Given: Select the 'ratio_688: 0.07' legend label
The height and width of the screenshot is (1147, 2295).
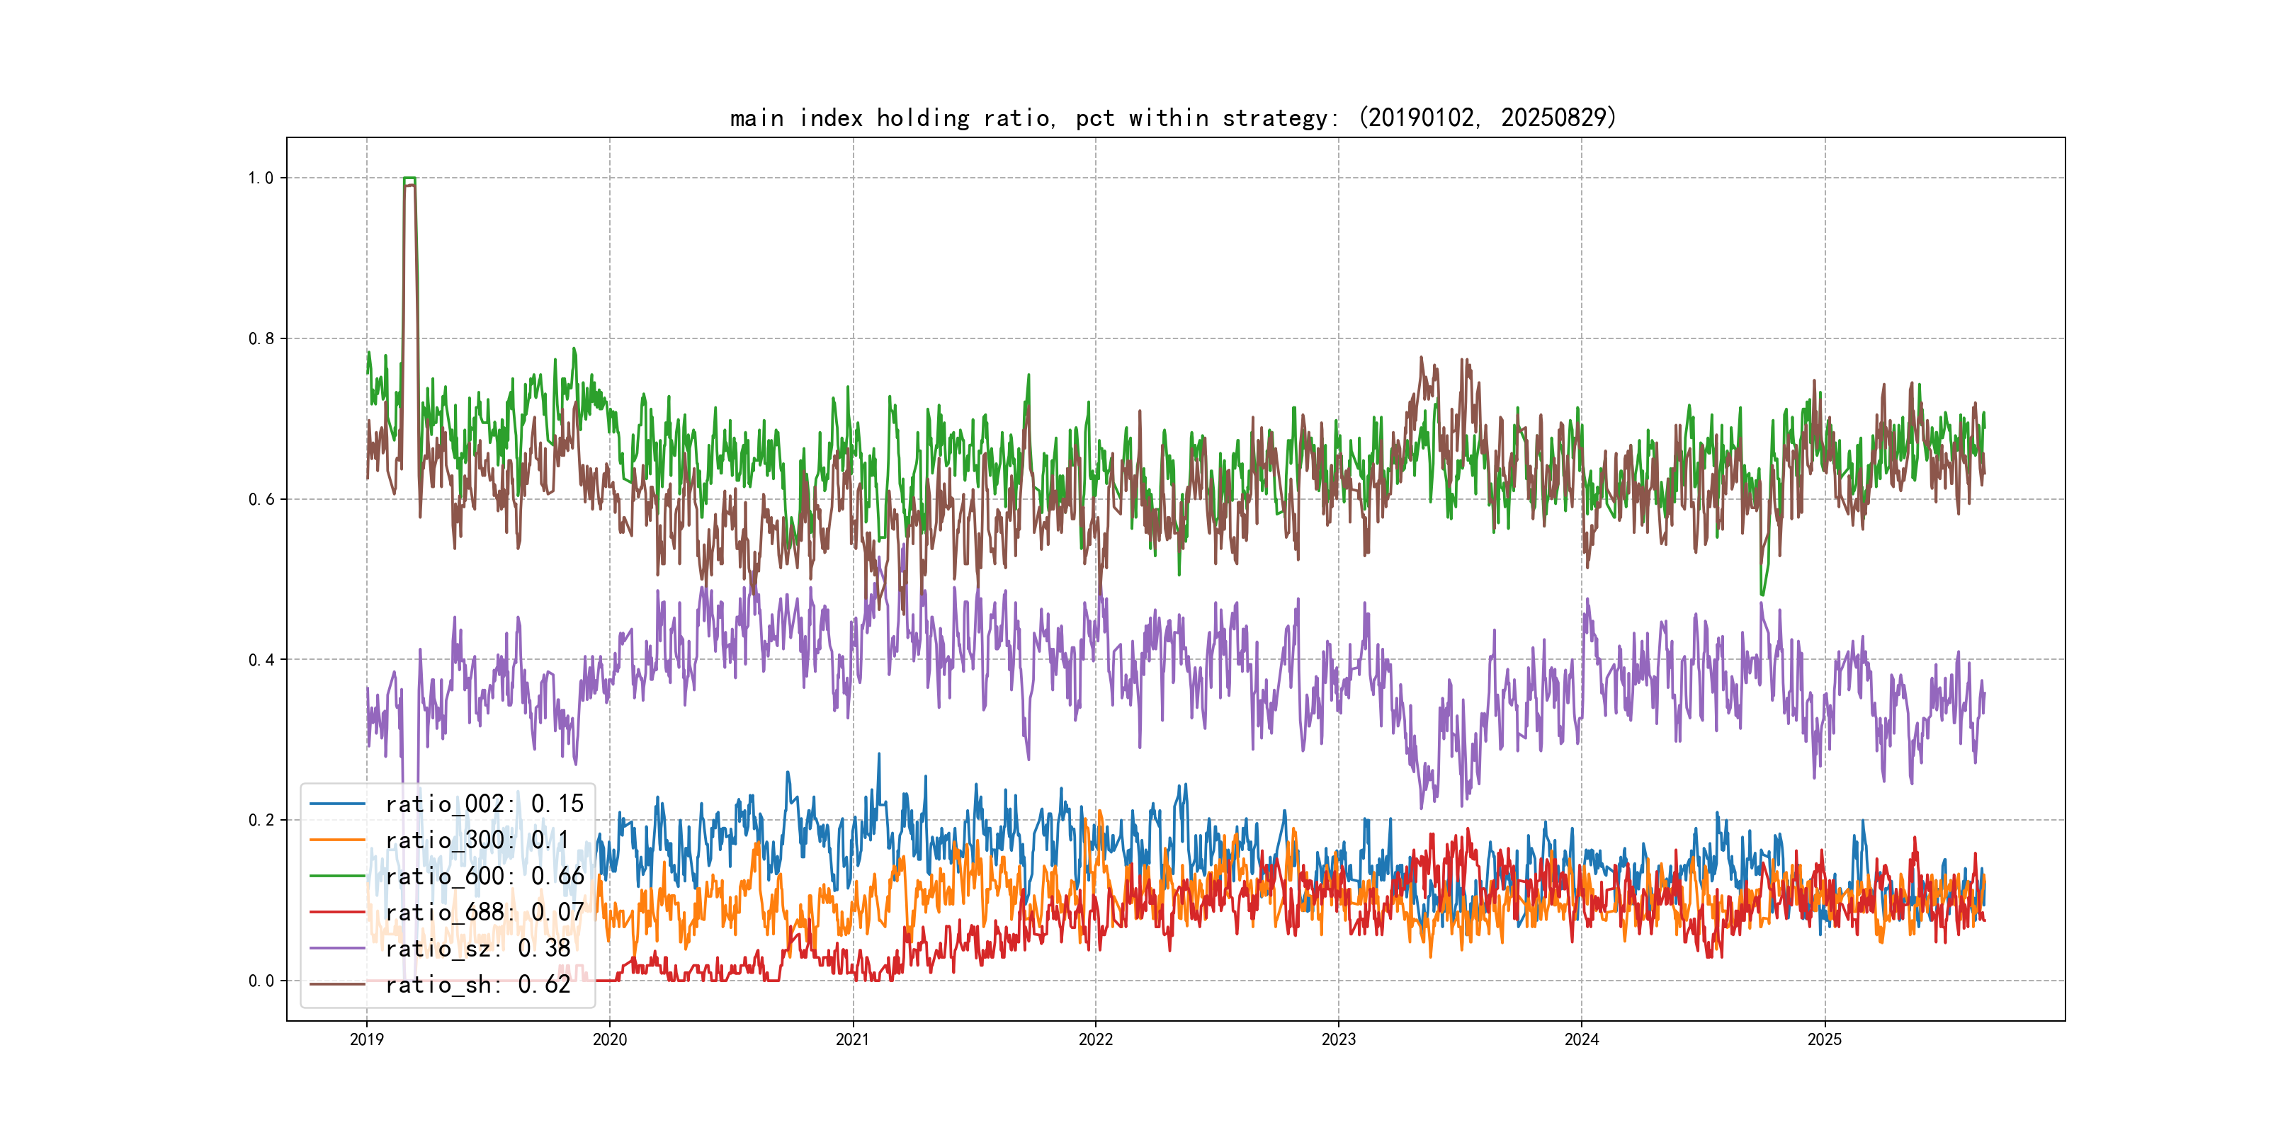Looking at the screenshot, I should 484,912.
